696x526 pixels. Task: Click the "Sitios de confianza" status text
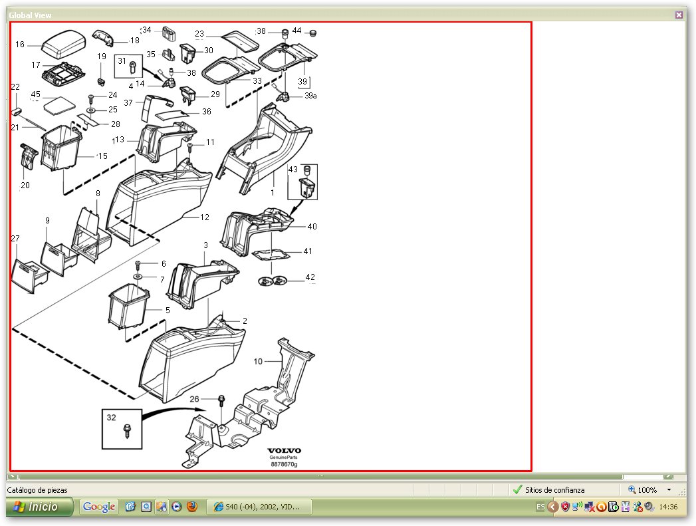click(555, 490)
